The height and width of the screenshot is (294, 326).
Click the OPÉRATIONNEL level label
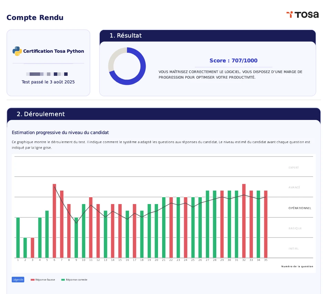point(300,208)
